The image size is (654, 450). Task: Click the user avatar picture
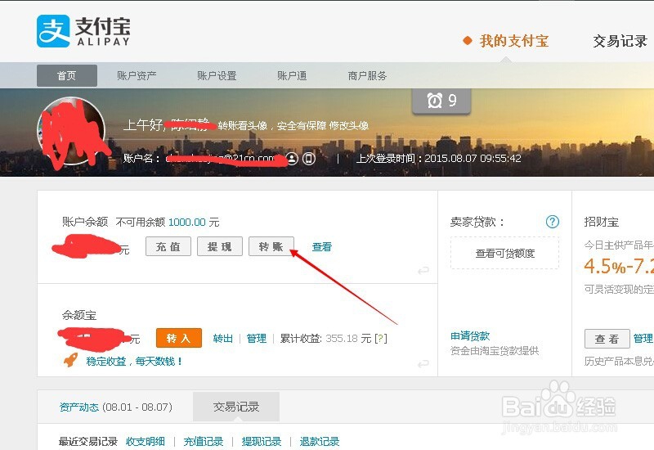coord(71,131)
